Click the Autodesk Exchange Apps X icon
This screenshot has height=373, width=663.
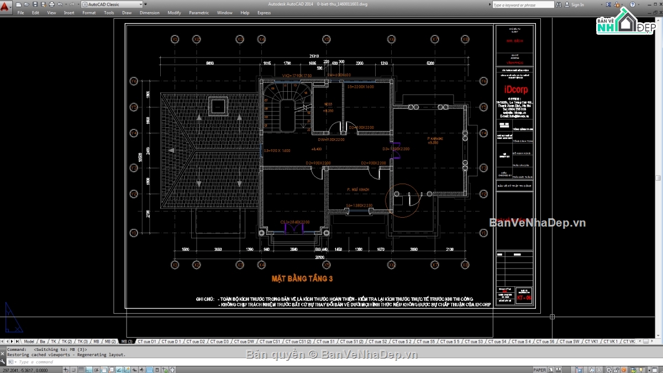pyautogui.click(x=608, y=4)
